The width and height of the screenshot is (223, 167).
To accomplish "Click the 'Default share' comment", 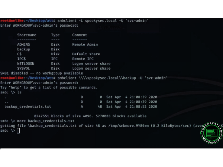I will 86,54.
